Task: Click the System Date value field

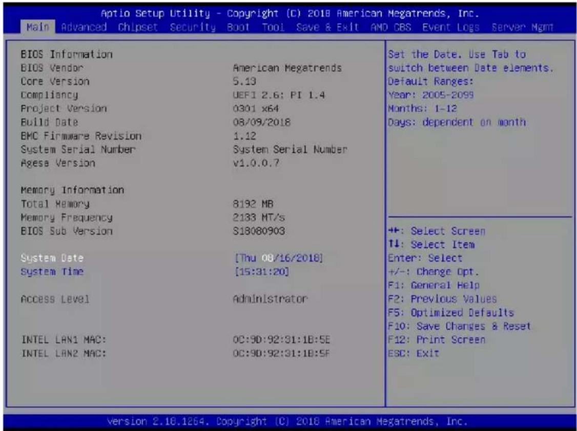Action: coord(278,258)
